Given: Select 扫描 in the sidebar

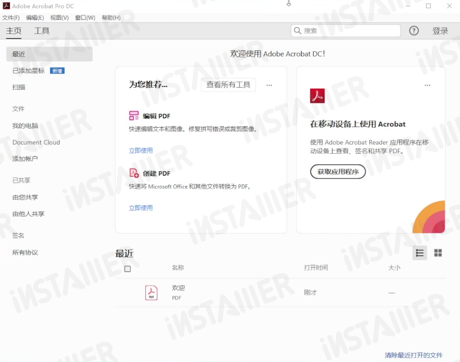Looking at the screenshot, I should click(x=19, y=87).
